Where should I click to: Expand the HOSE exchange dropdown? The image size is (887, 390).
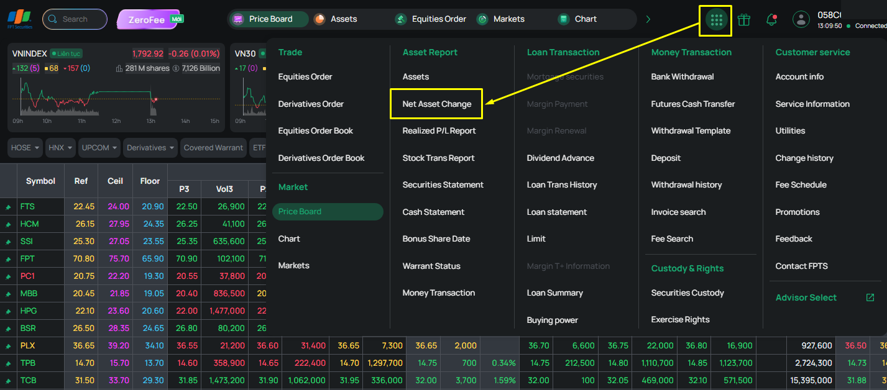tap(25, 148)
